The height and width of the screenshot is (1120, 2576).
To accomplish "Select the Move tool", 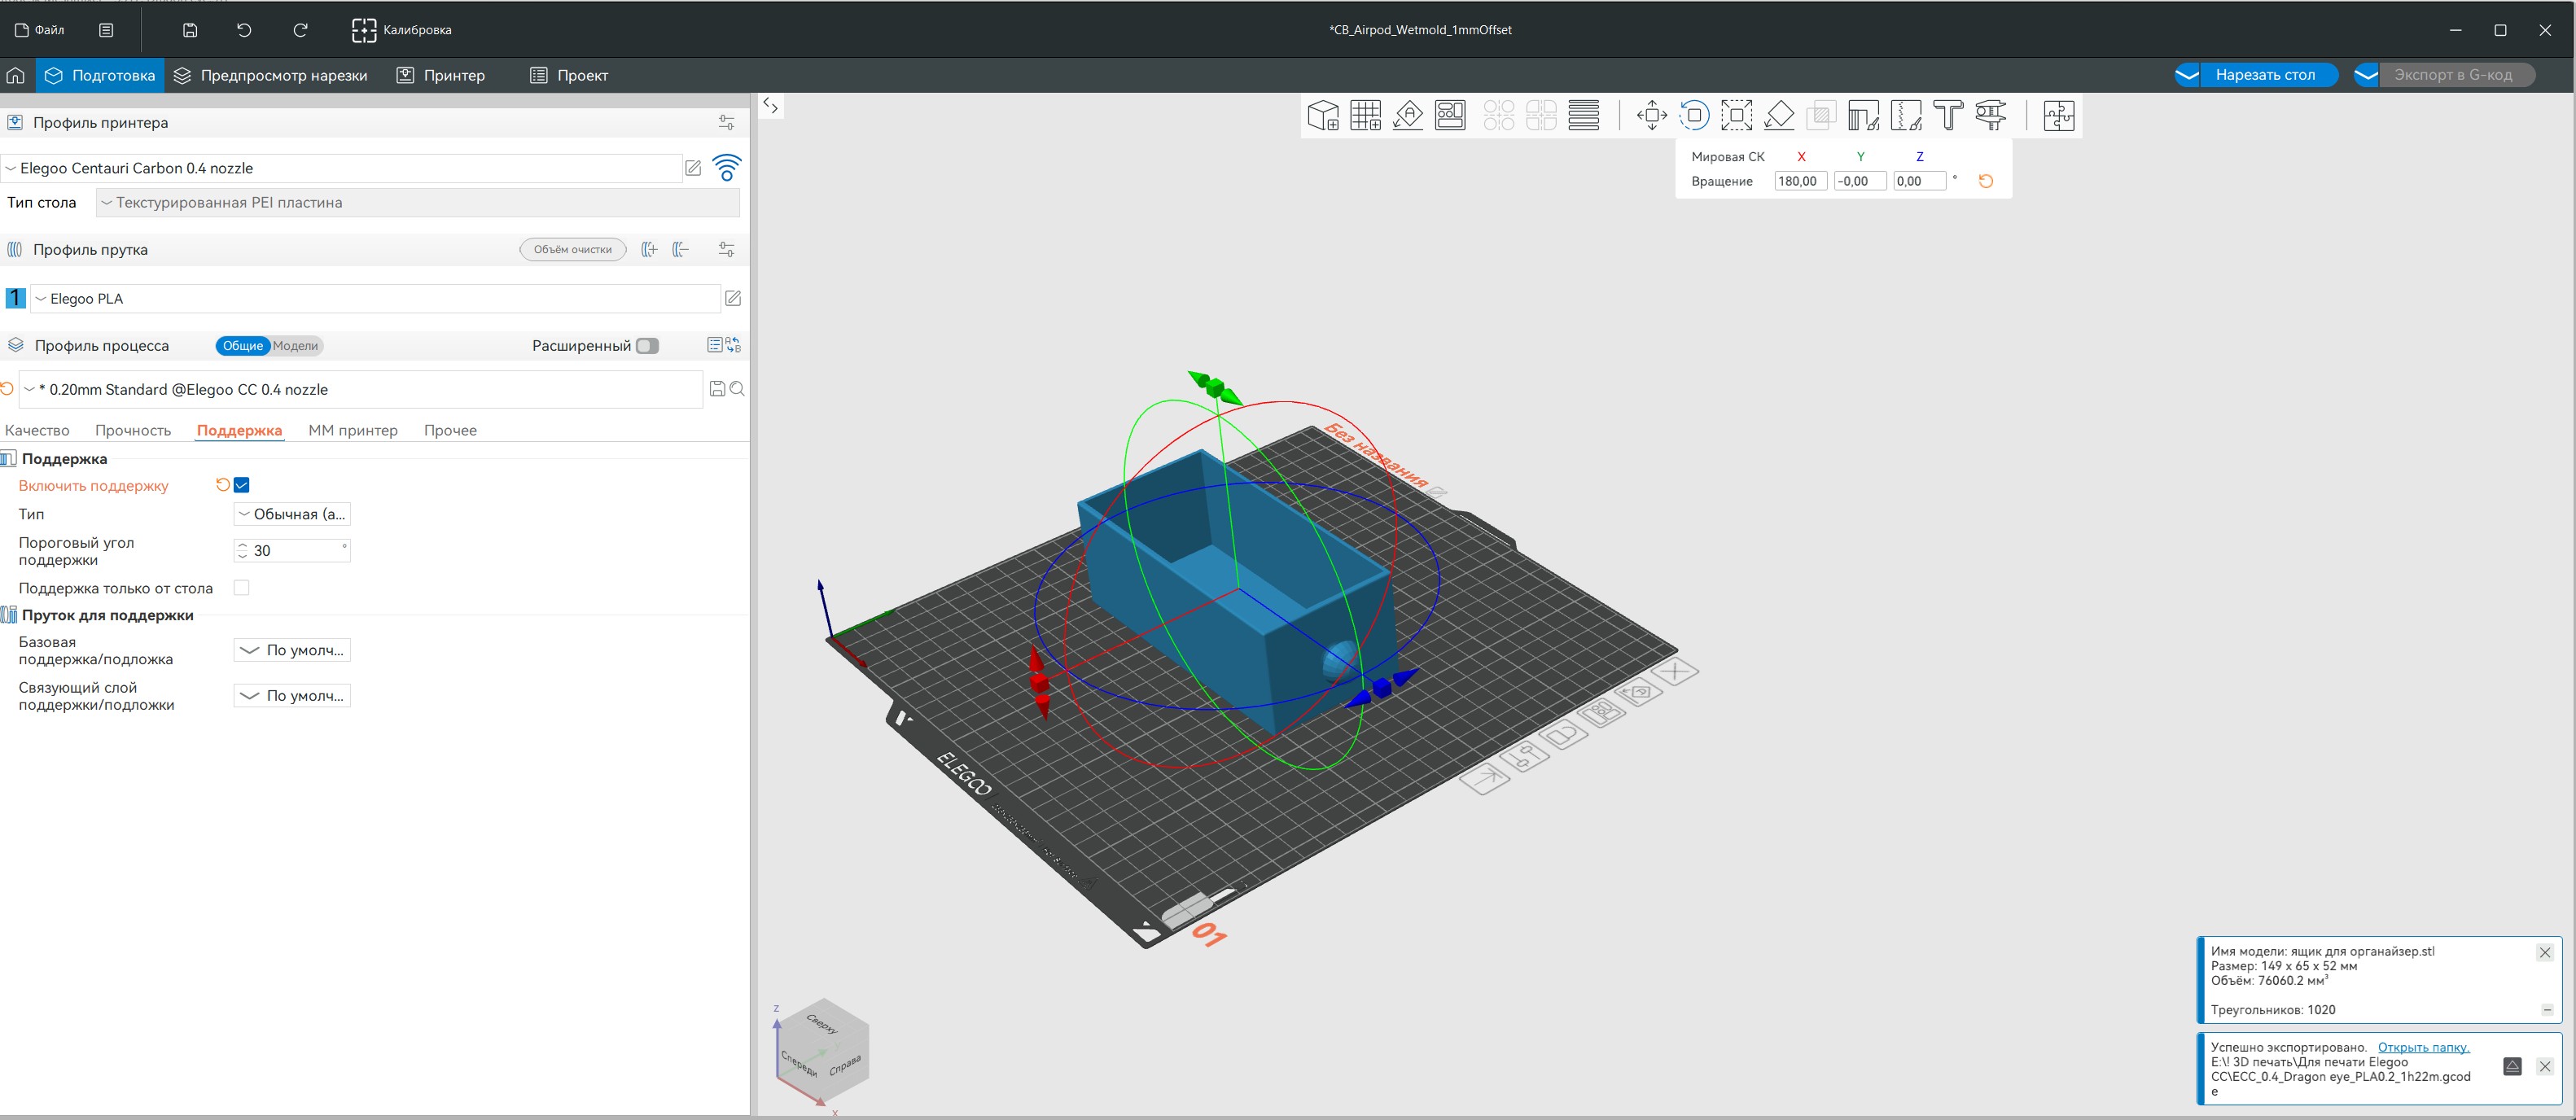I will 1651,116.
